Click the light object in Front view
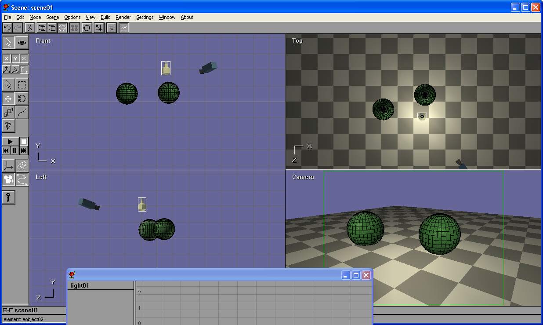The width and height of the screenshot is (543, 325). click(x=166, y=68)
